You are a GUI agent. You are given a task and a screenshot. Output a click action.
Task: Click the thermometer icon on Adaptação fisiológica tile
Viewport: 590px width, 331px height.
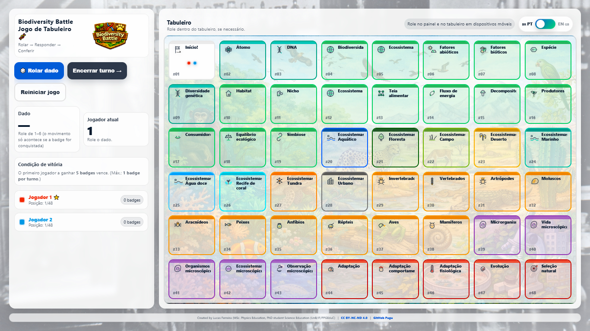432,269
